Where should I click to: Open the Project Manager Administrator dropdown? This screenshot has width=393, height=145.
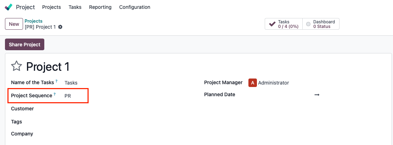coord(274,83)
